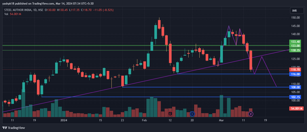This screenshot has height=132, width=307.
Task: Click the 125.00 price axis value
Action: 296,59
